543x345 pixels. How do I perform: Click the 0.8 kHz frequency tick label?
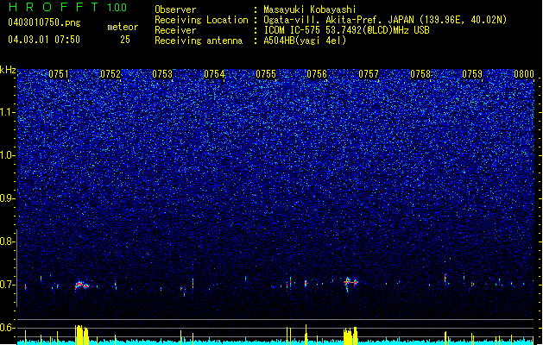[8, 241]
